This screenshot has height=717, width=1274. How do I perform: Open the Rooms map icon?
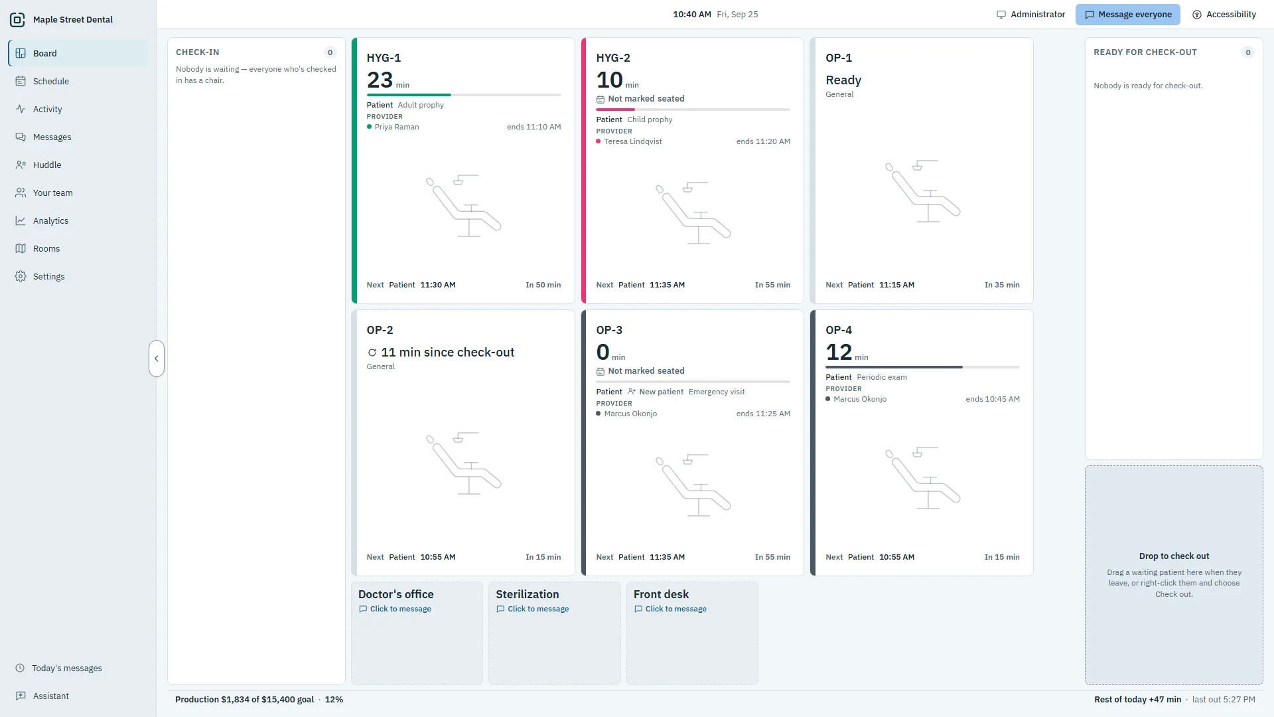tap(21, 248)
